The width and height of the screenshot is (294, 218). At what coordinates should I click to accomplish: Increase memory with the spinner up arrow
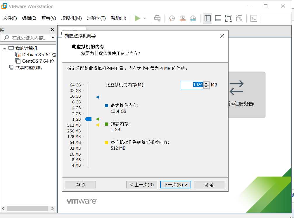[206, 83]
